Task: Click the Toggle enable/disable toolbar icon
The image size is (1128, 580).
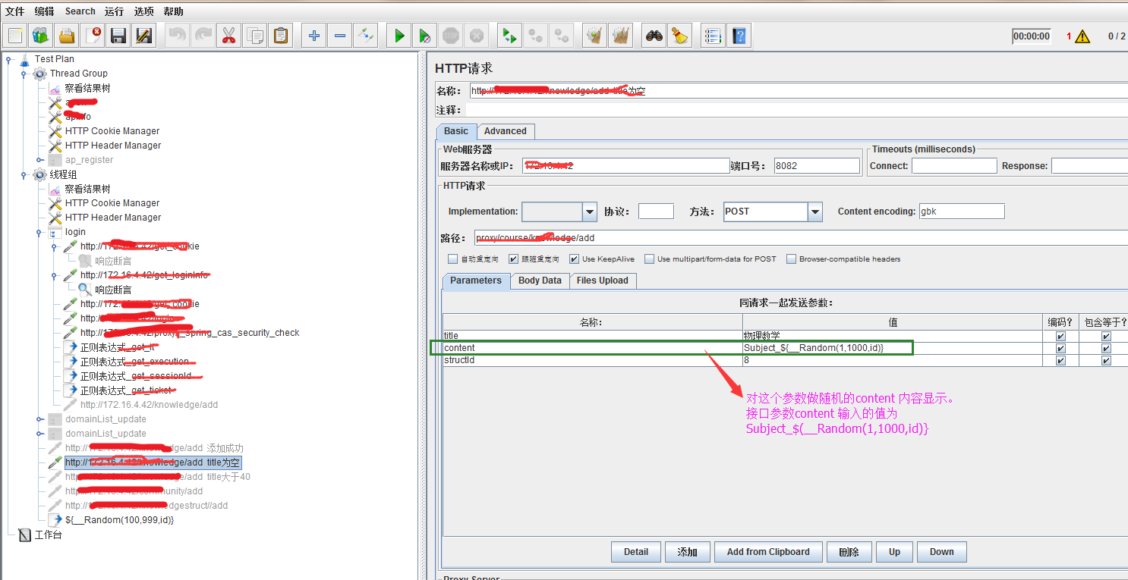Action: tap(366, 35)
